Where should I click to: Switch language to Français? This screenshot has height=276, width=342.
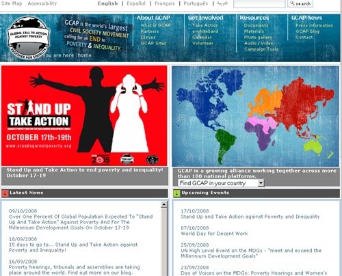pyautogui.click(x=165, y=3)
